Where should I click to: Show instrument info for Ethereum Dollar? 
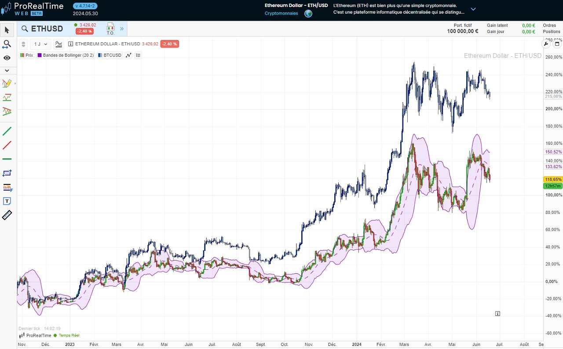point(70,44)
